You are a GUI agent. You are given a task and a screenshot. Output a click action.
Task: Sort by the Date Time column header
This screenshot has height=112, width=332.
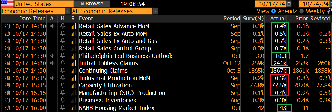[32, 19]
